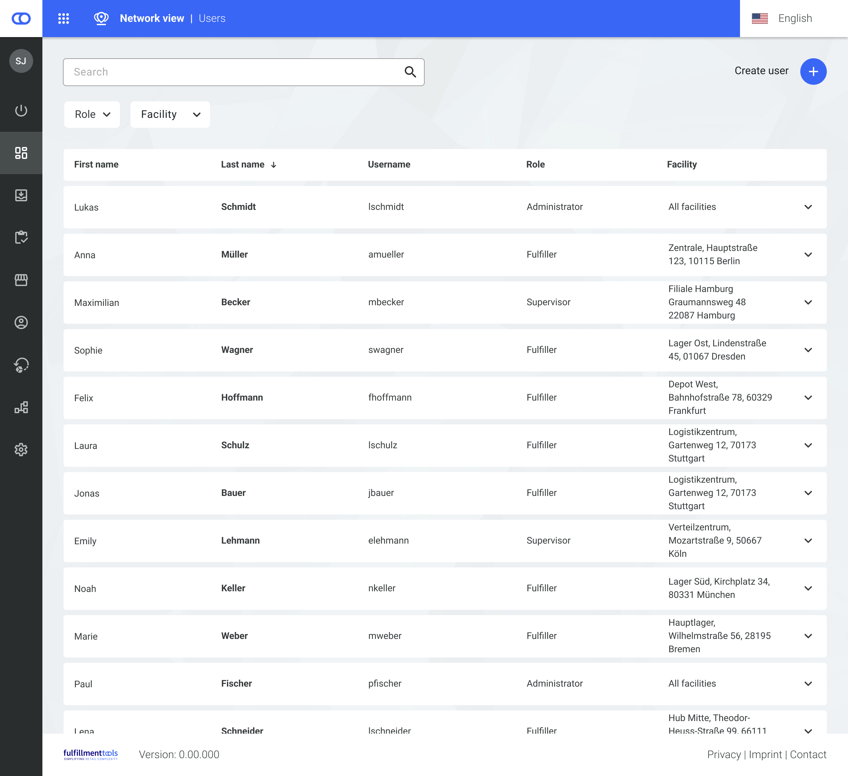Open the Role filter dropdown

click(92, 114)
